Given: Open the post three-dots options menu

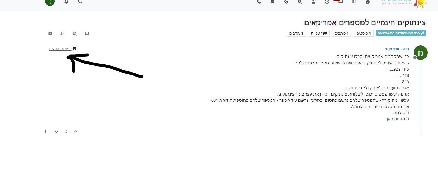Looking at the screenshot, I should pyautogui.click(x=45, y=131).
